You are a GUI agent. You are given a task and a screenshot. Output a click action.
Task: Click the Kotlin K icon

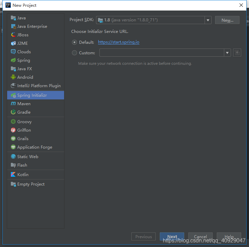13,175
